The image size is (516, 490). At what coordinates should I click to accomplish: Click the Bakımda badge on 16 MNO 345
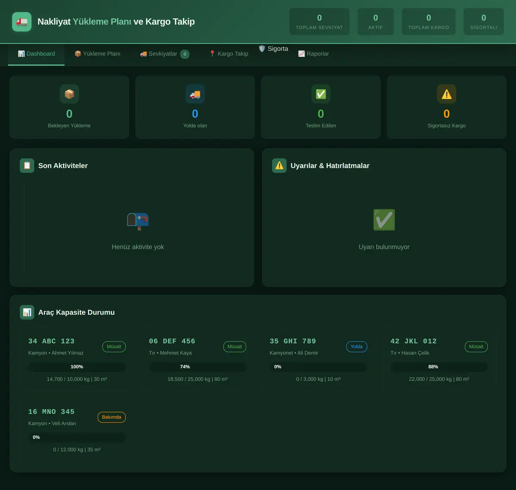click(111, 417)
